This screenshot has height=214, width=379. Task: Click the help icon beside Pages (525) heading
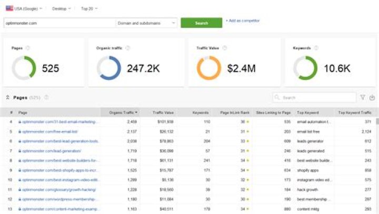(x=46, y=97)
